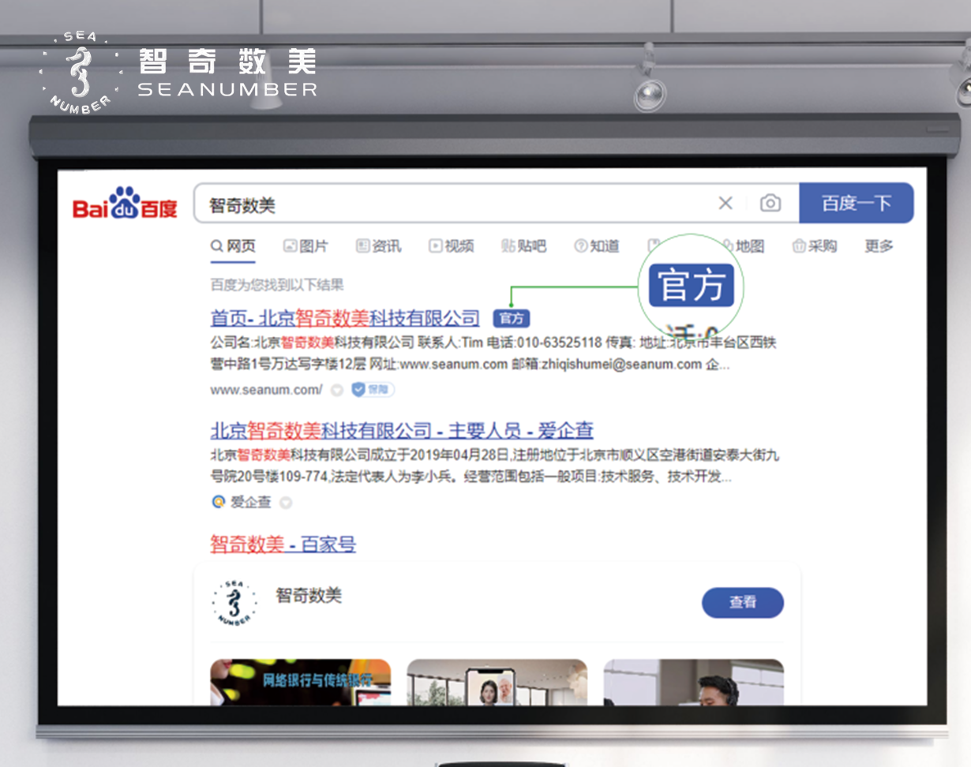The image size is (971, 767).
Task: Open the 首页- 北京智奇数美科技有限公司 result
Action: 345,318
